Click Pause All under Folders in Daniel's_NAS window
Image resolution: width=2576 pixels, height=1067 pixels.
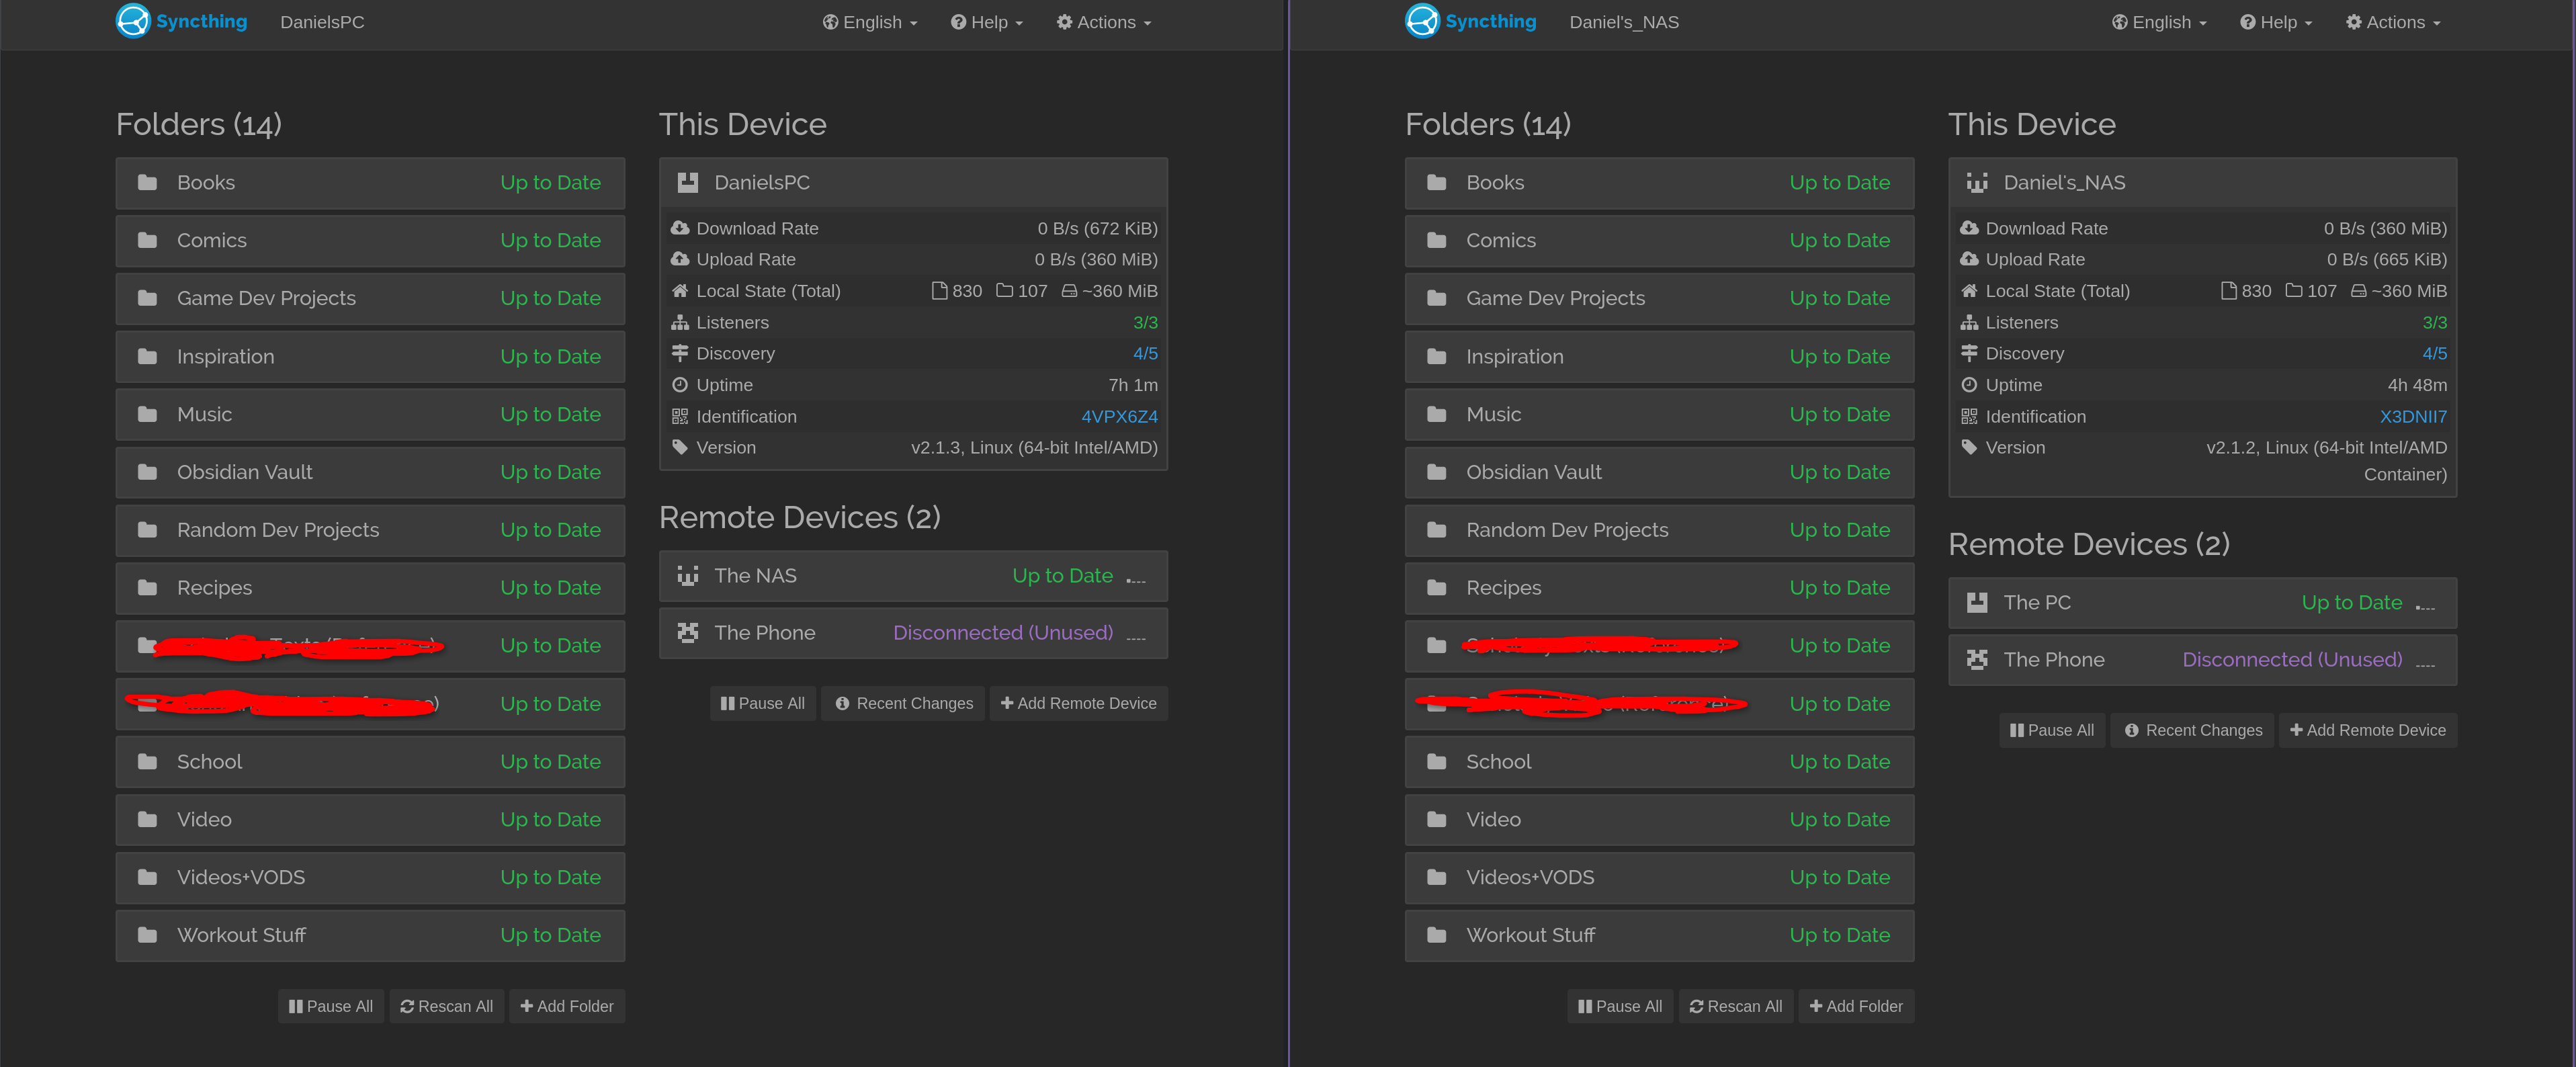coord(1620,1007)
